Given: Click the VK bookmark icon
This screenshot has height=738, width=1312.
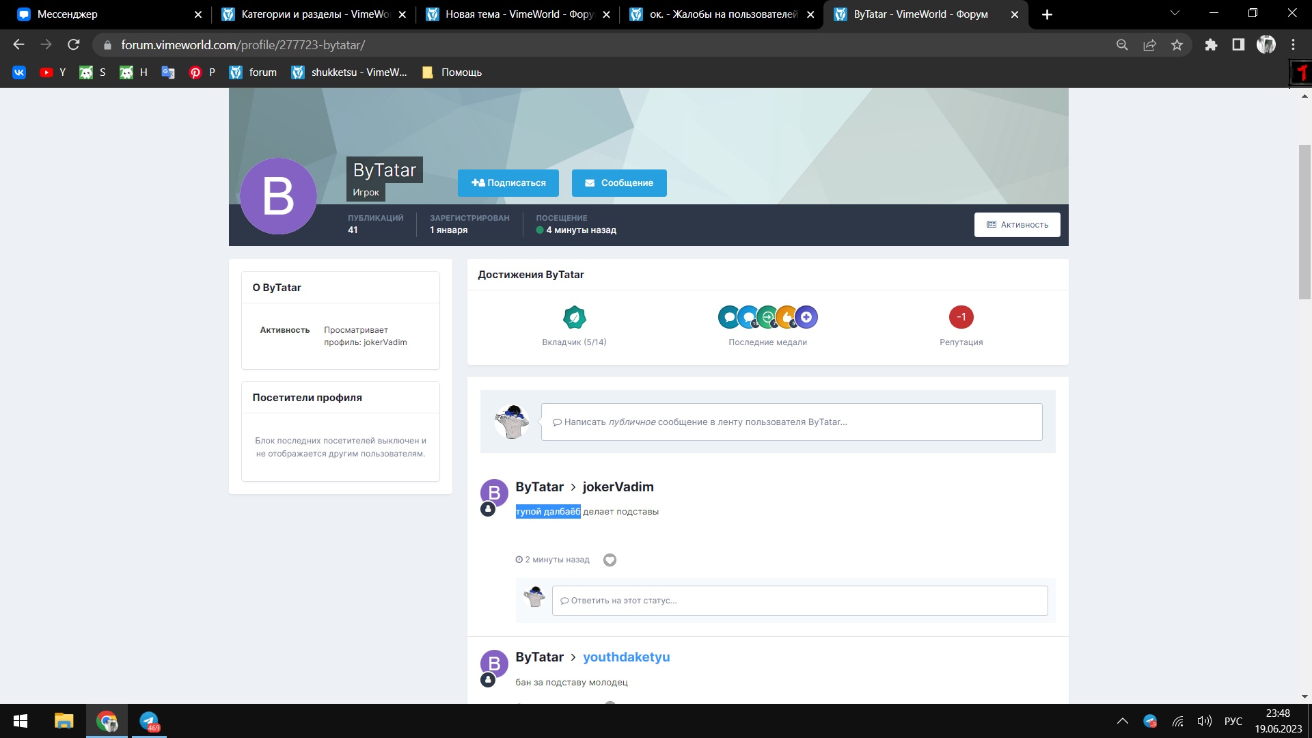Looking at the screenshot, I should (19, 72).
